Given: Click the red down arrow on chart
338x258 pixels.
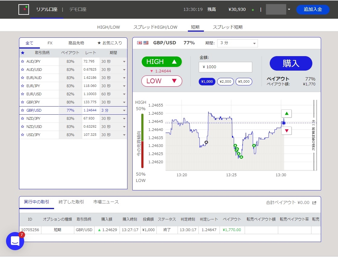Looking at the screenshot, I should coord(286,130).
